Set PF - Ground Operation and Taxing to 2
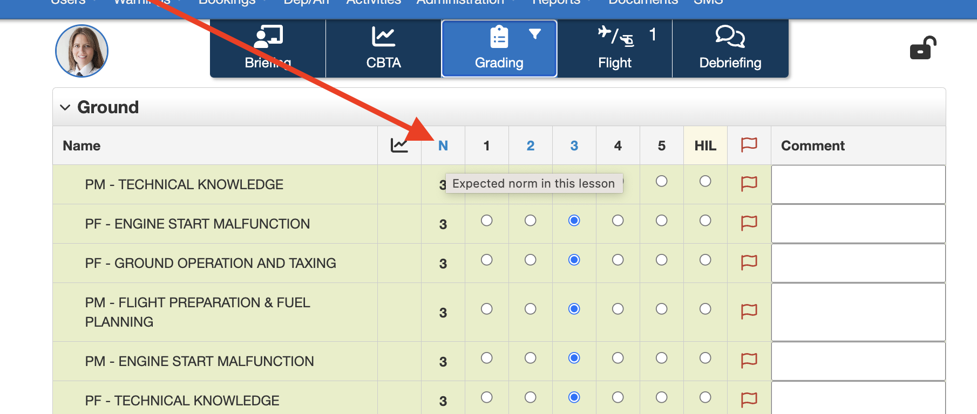The image size is (977, 414). click(530, 260)
